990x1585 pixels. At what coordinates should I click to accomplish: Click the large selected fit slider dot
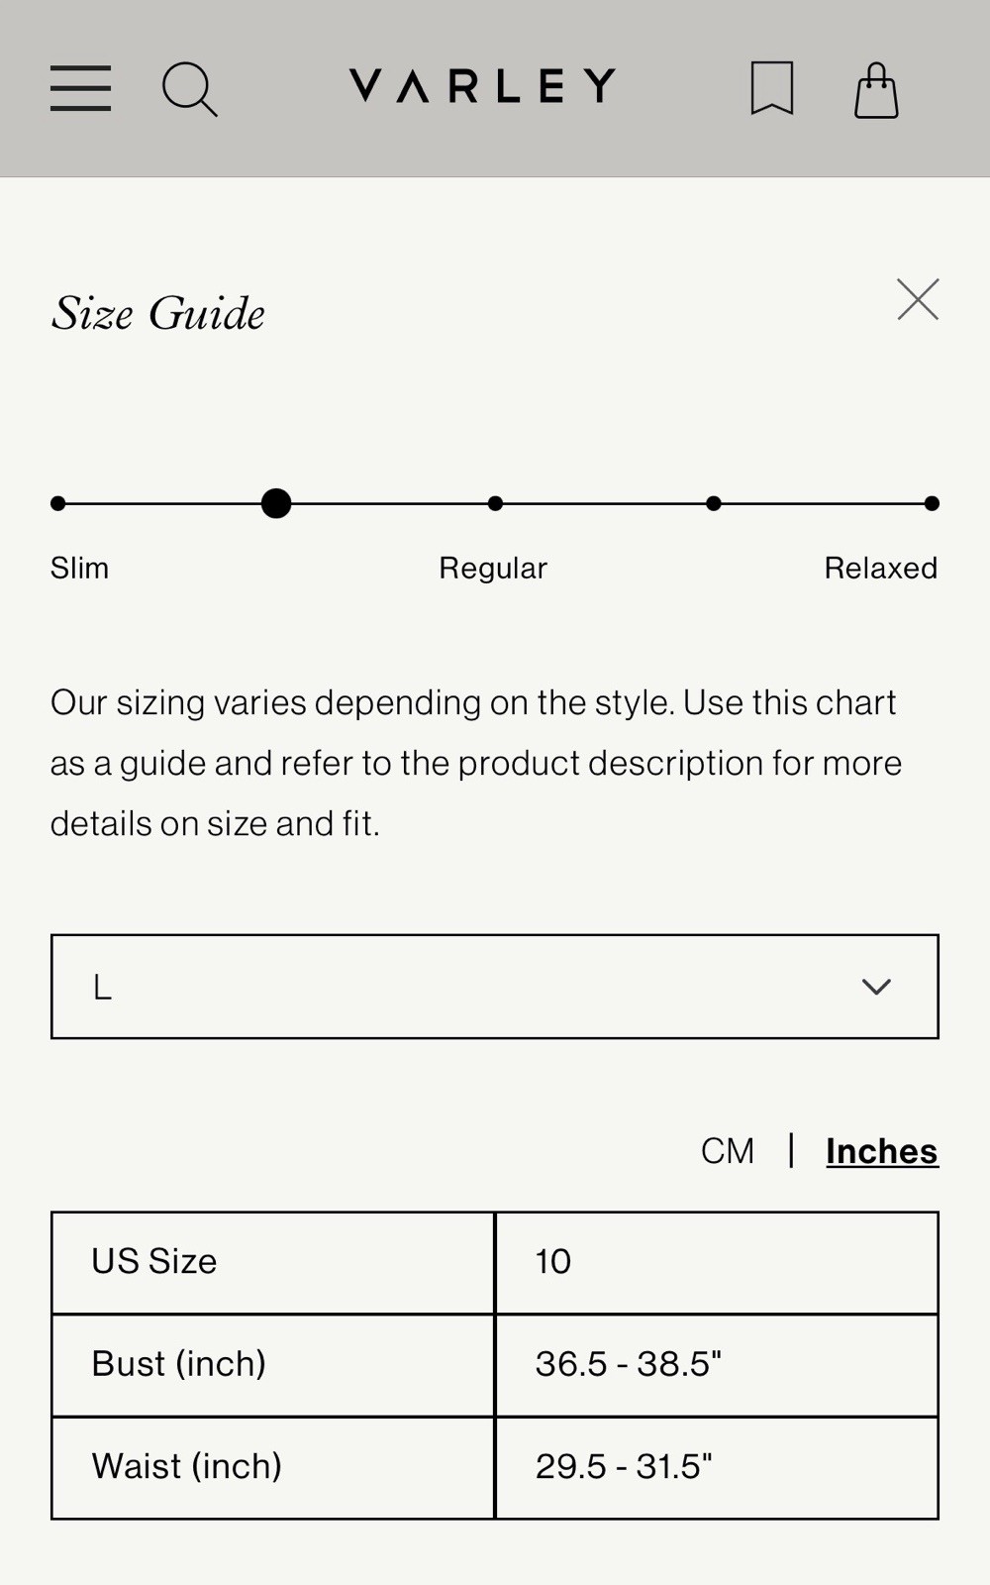[x=276, y=503]
